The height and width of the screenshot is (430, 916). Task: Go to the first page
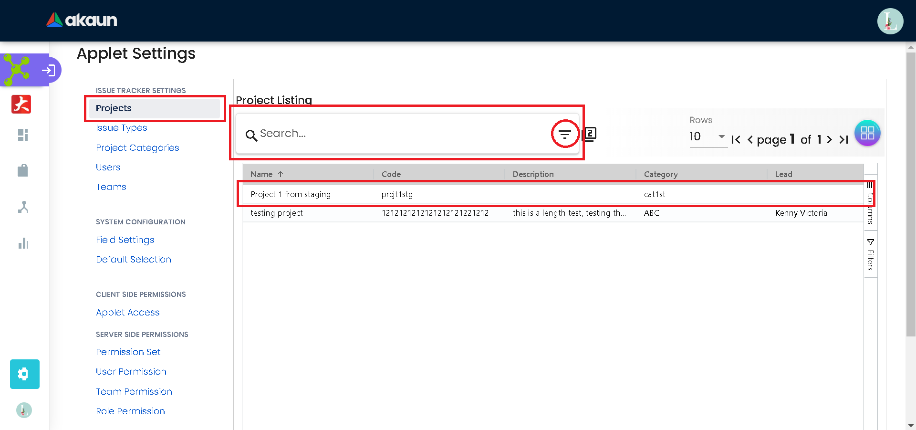(x=736, y=140)
